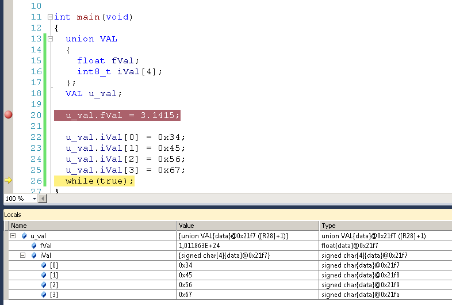Select the u_val name in Locals

coord(38,236)
